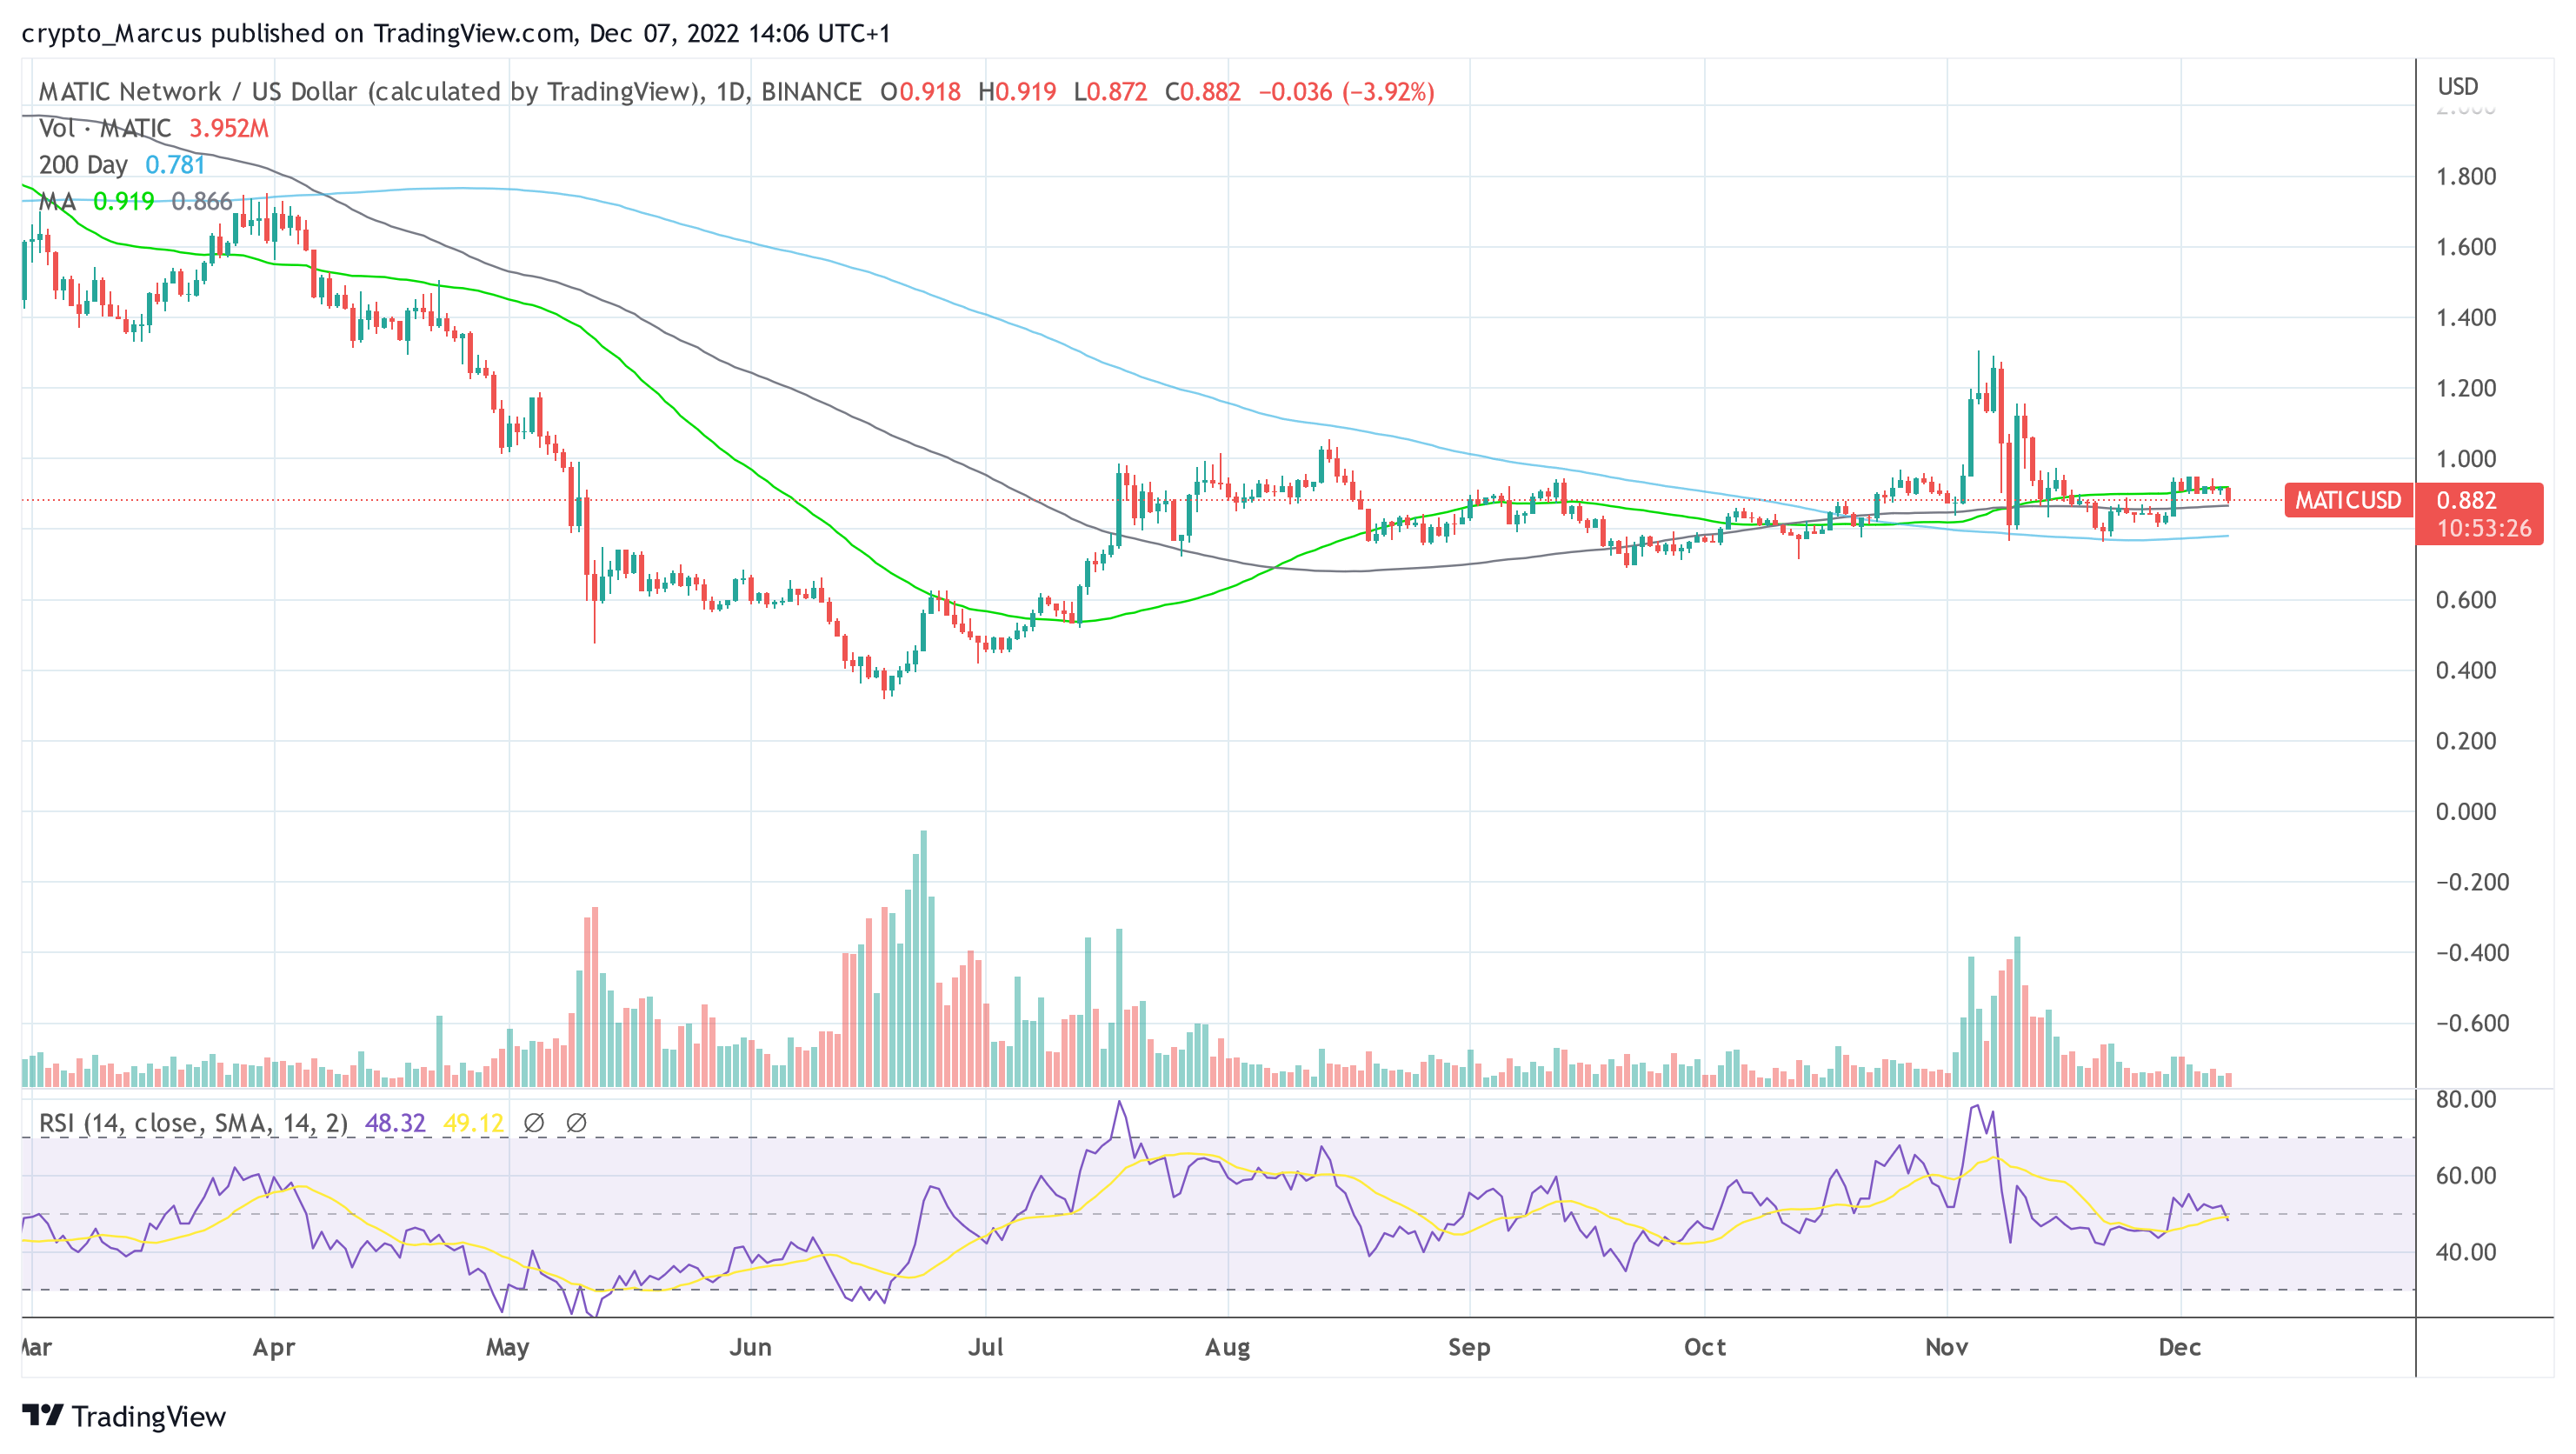Click the countdown timer 10:53:26

coord(2484,528)
